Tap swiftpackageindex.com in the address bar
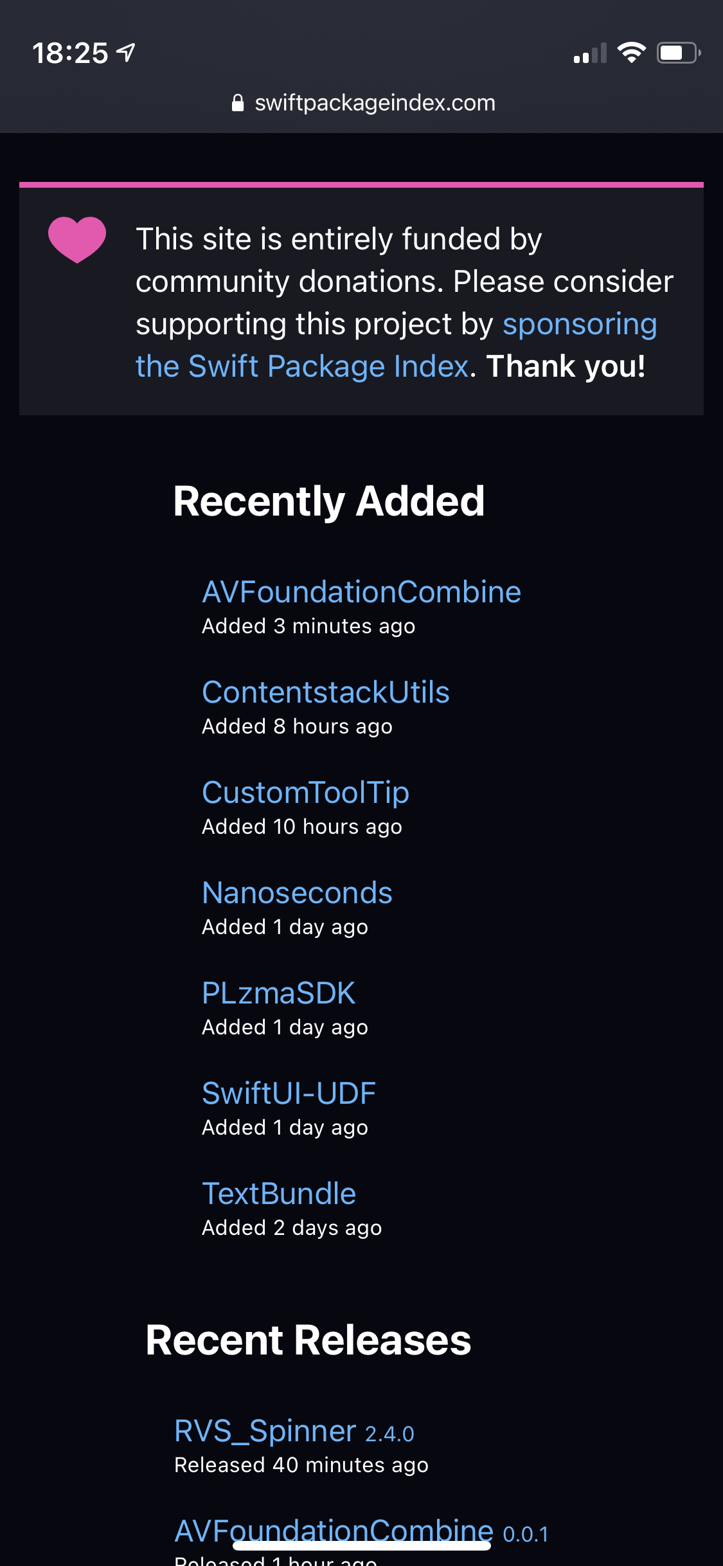The height and width of the screenshot is (1566, 723). point(375,103)
